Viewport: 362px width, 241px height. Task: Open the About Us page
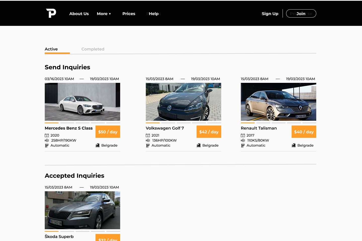(x=79, y=14)
